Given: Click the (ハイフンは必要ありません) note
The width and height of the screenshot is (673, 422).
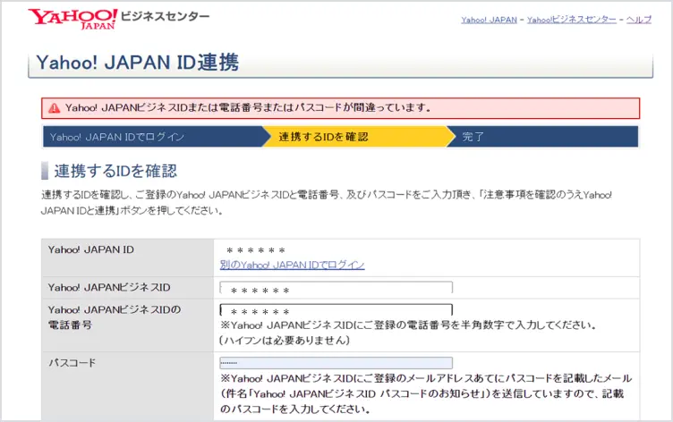Looking at the screenshot, I should click(x=285, y=341).
